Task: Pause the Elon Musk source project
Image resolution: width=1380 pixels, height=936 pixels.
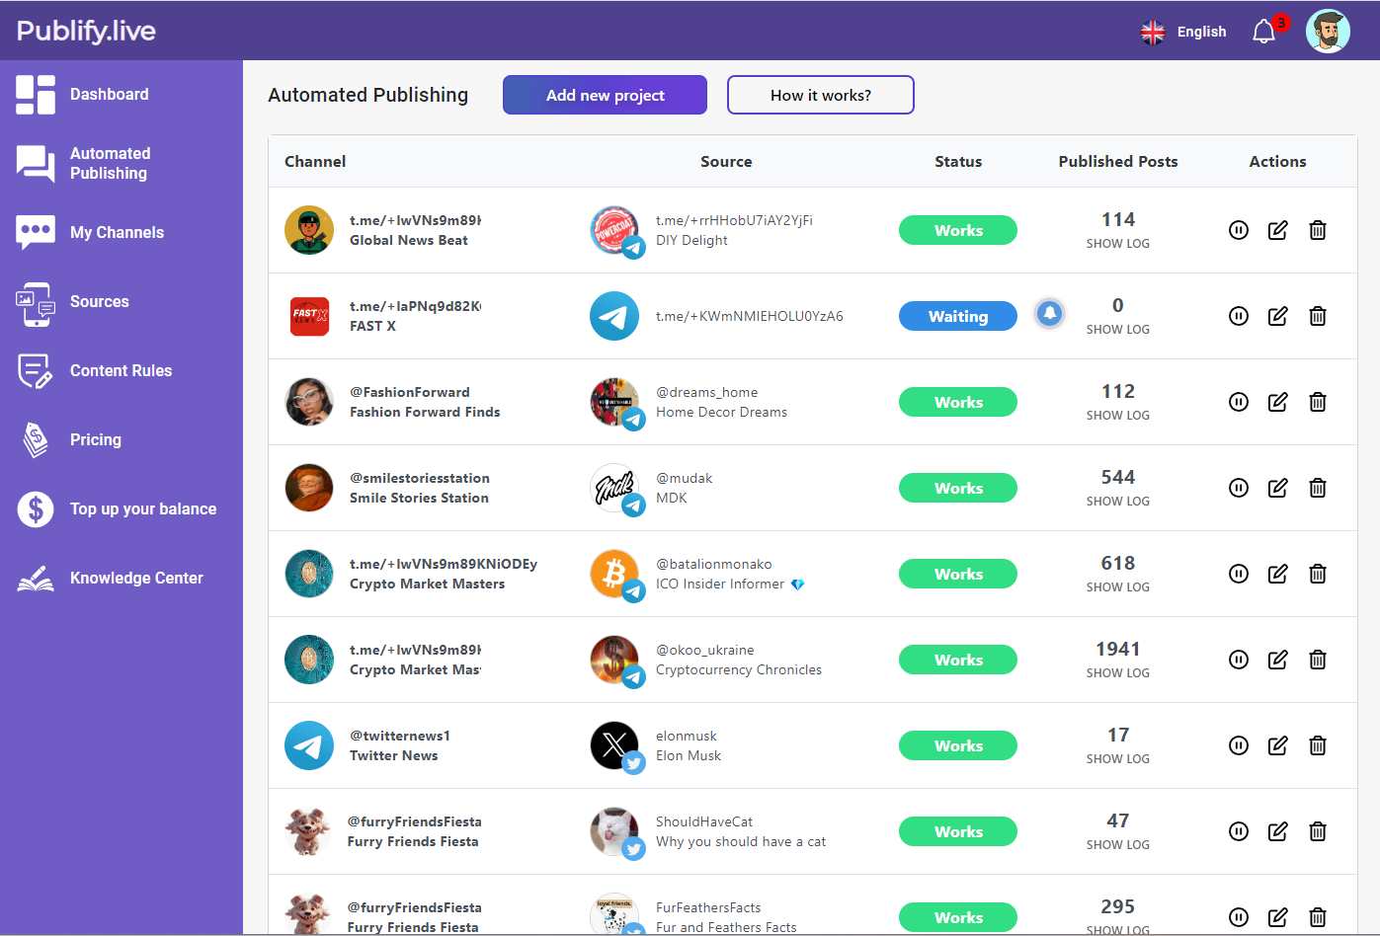Action: click(1239, 745)
